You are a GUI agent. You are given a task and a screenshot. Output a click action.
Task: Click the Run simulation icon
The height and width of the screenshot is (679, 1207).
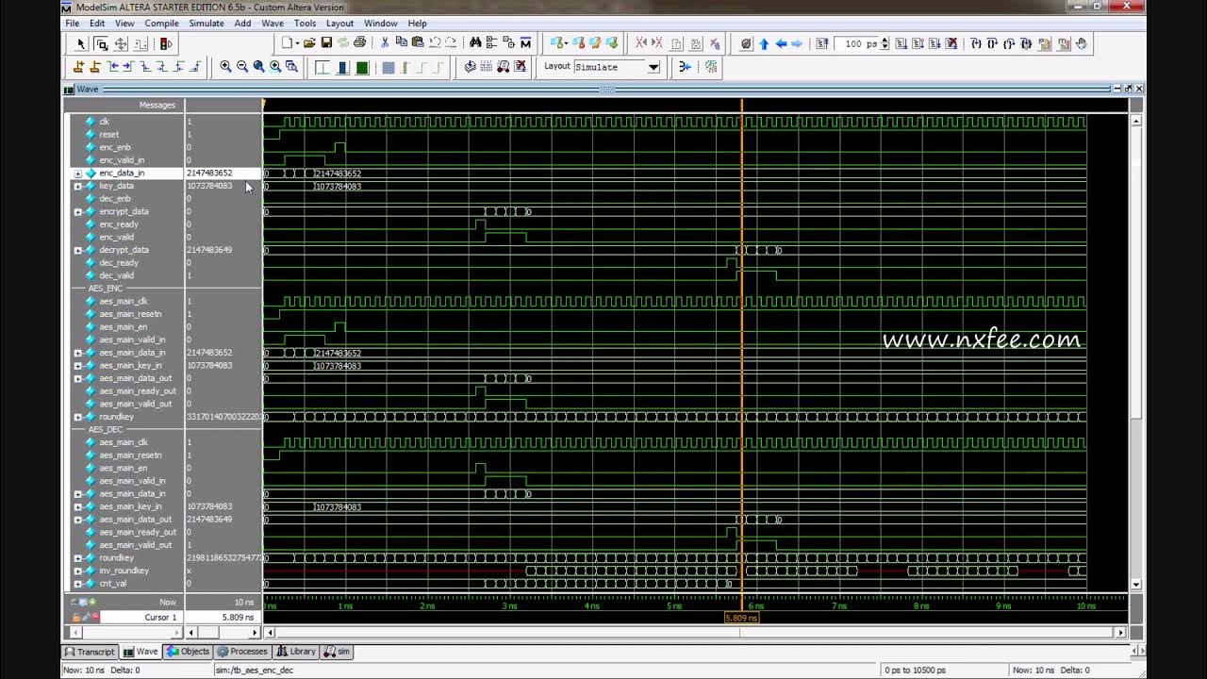coord(901,43)
